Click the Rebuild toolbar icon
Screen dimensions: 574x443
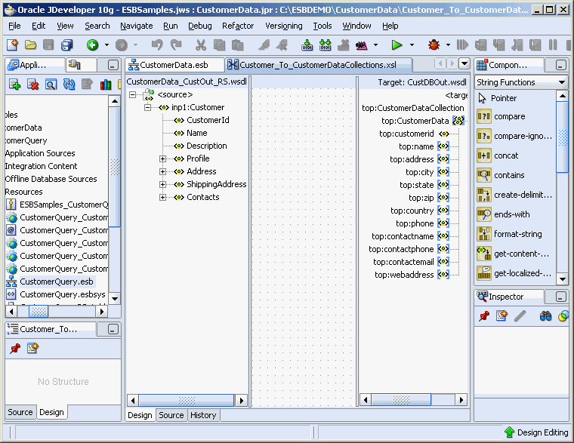click(325, 45)
